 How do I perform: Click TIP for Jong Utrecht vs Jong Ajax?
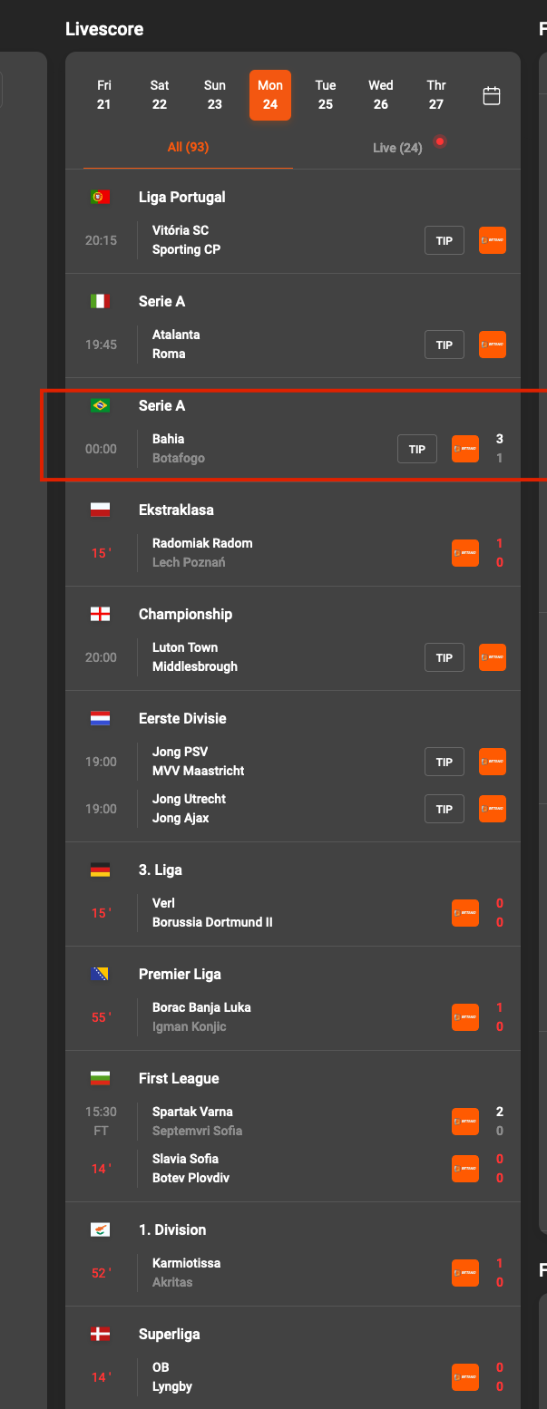point(444,808)
